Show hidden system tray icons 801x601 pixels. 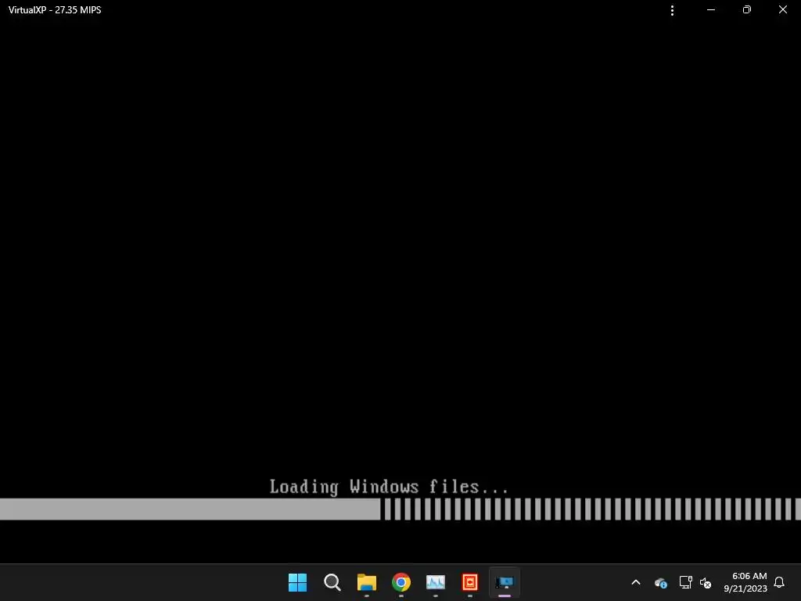click(x=636, y=582)
